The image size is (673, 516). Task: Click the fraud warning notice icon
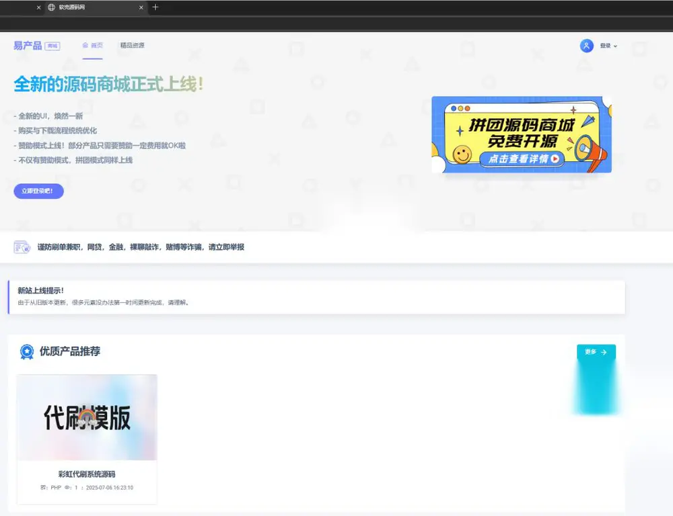[22, 247]
